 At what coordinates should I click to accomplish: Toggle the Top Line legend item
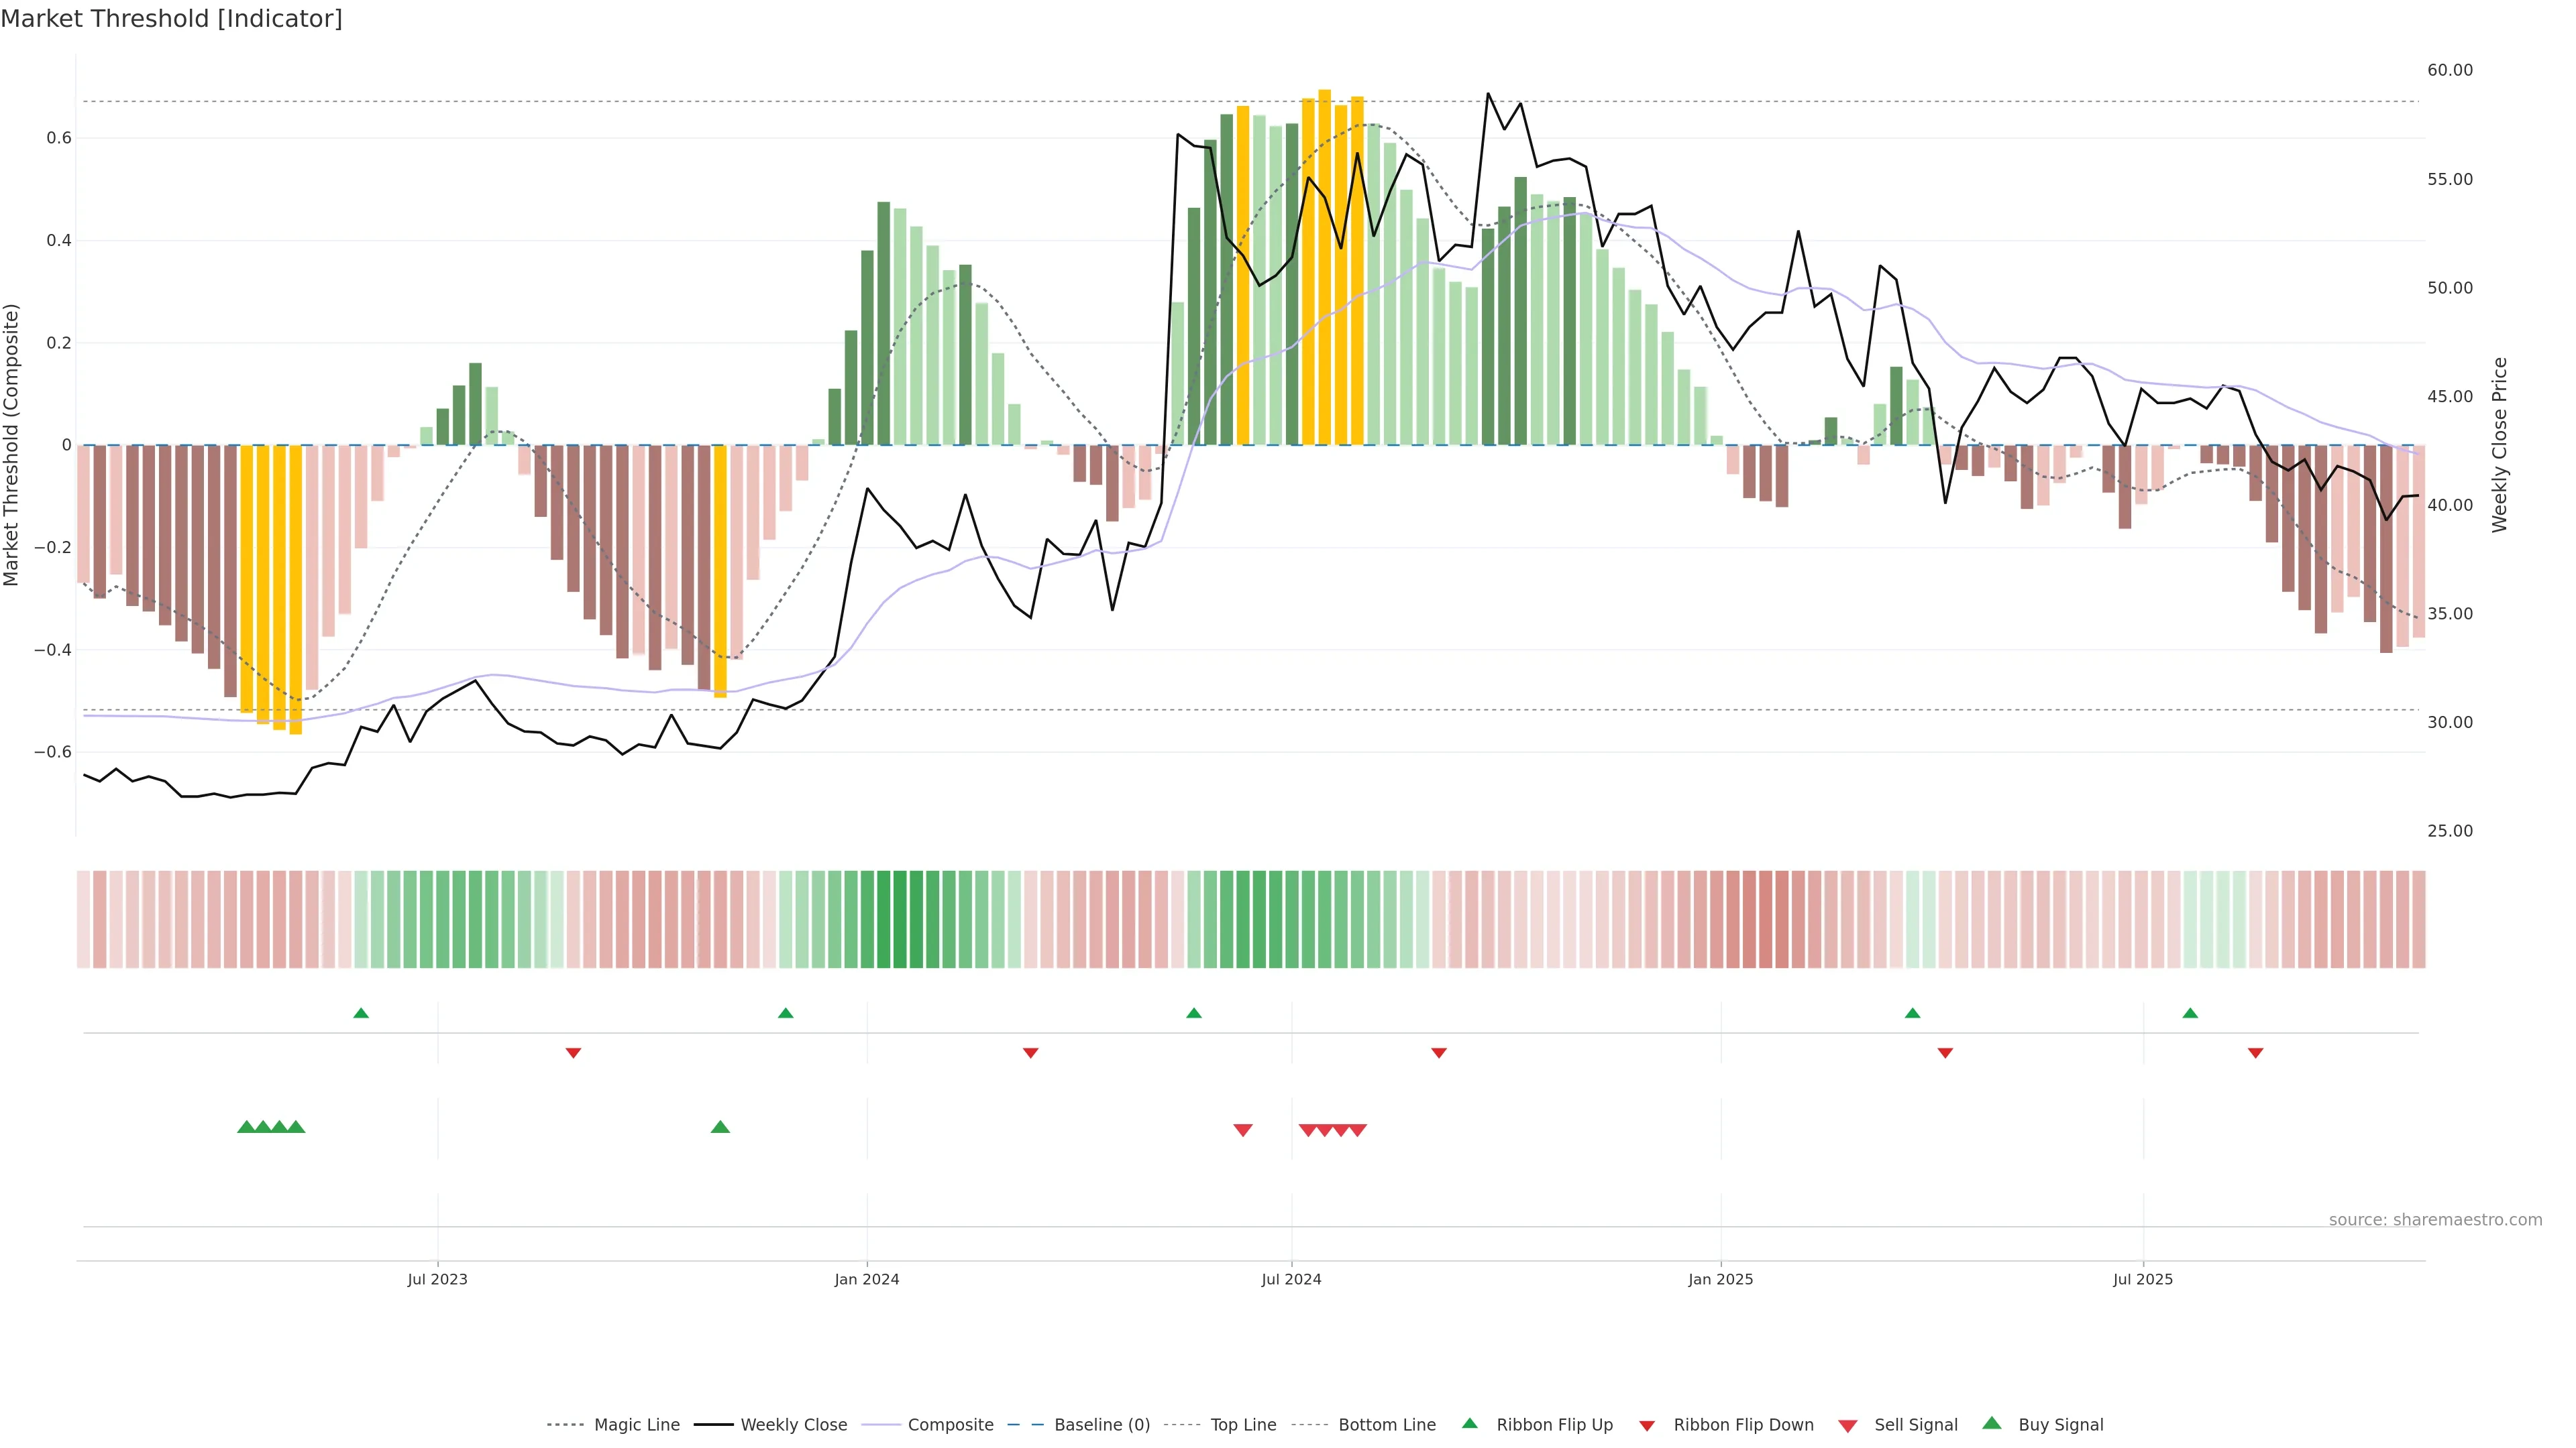pyautogui.click(x=1243, y=1424)
